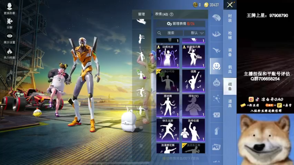Image resolution: width=294 pixels, height=165 pixels.
Task: Open the robot helmet category icon
Action: tap(216, 82)
